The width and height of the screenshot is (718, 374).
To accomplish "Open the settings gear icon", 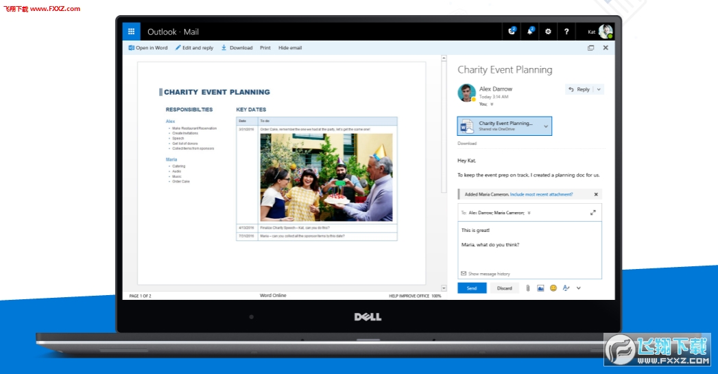I will tap(548, 32).
